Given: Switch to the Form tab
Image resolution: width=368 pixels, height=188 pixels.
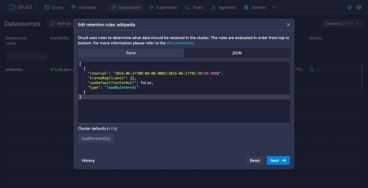Looking at the screenshot, I should (x=131, y=53).
